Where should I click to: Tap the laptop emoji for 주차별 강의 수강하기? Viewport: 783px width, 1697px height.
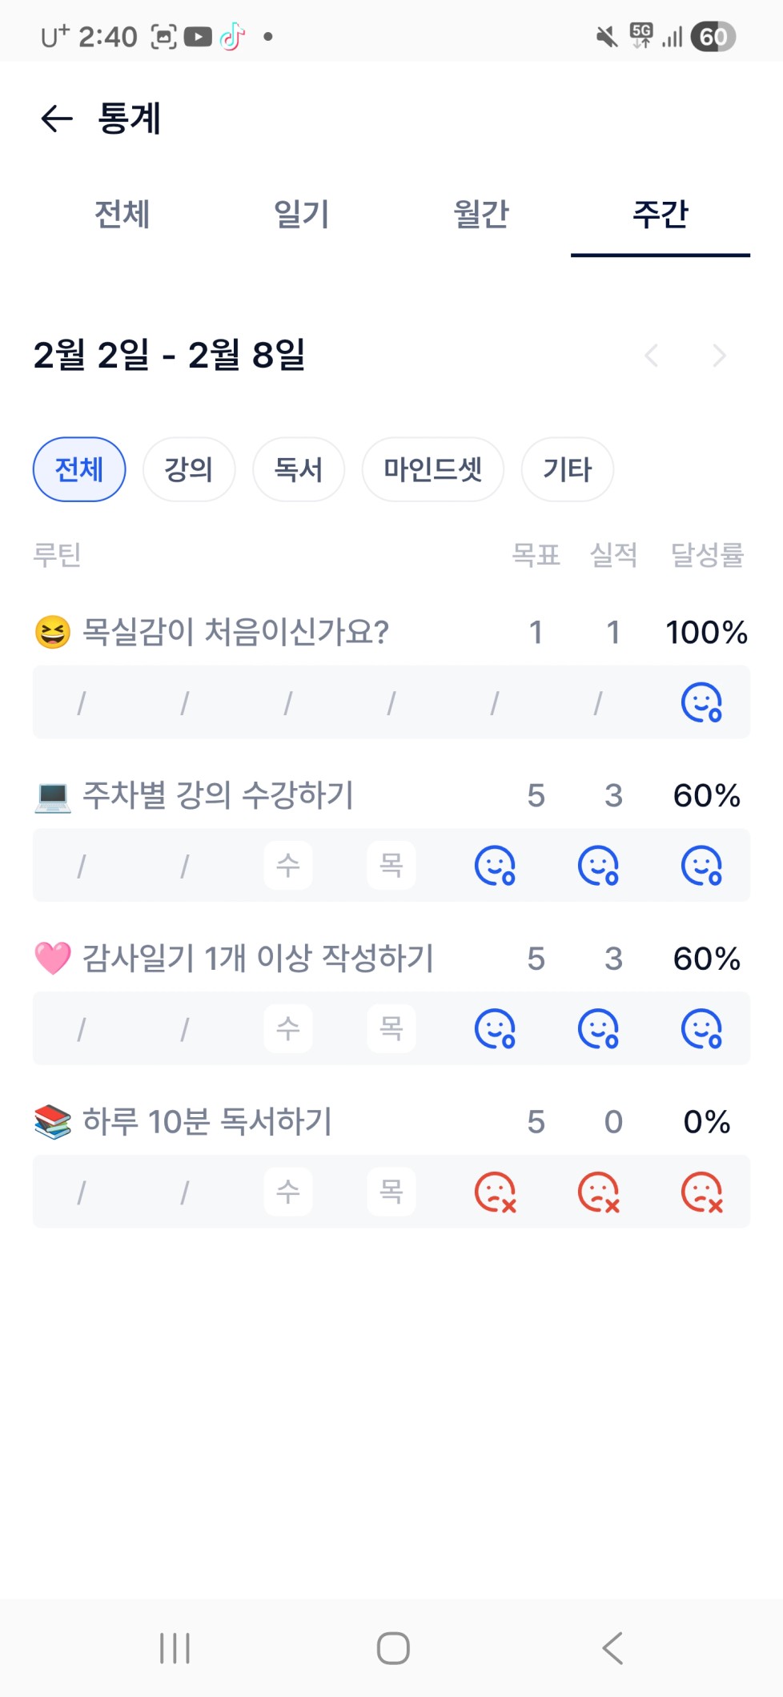(53, 796)
